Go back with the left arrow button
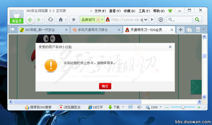 tap(30, 20)
